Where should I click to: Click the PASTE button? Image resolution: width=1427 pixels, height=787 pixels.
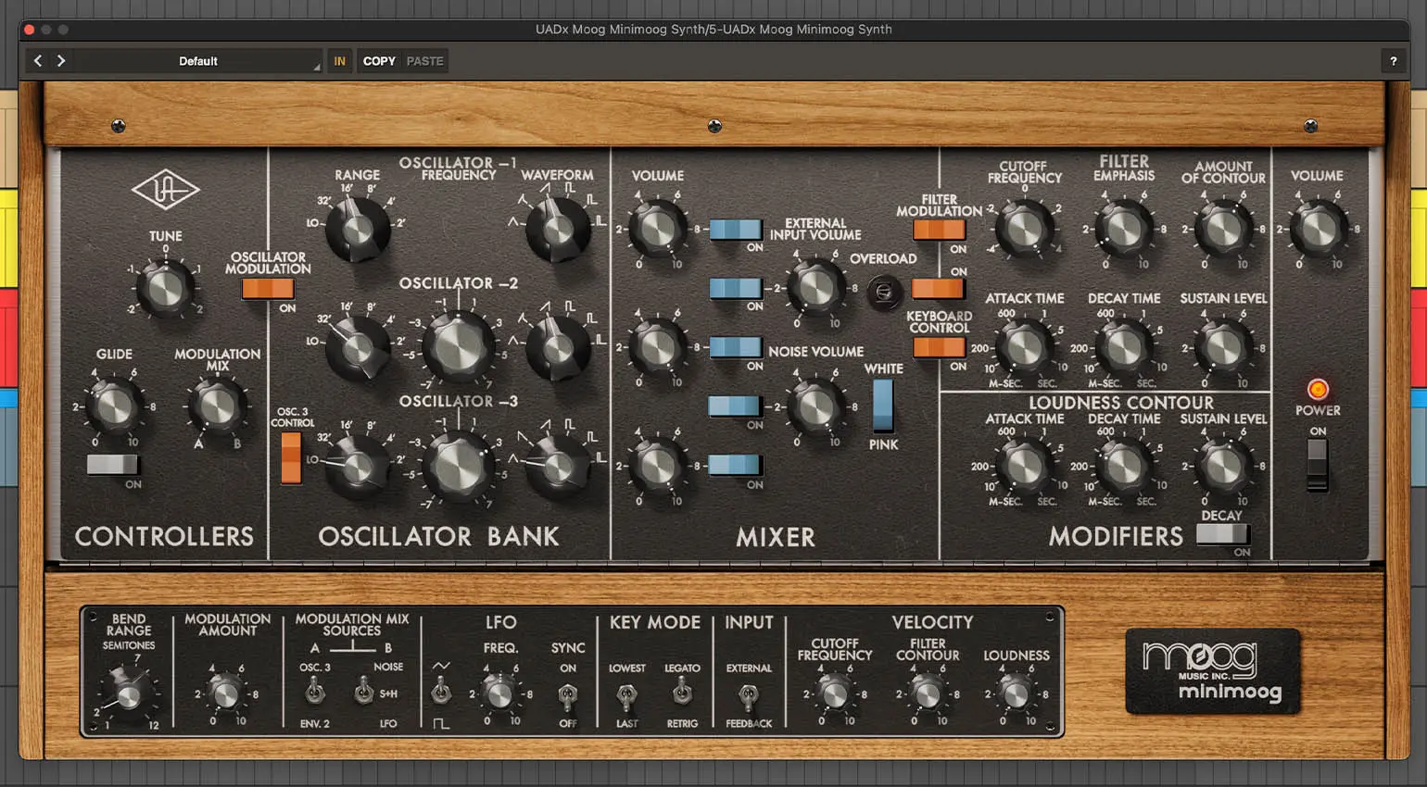click(x=424, y=60)
